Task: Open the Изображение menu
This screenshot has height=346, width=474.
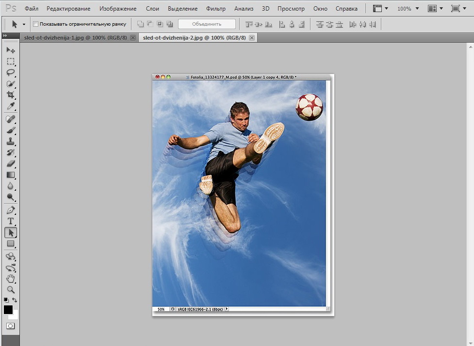Action: pos(118,9)
